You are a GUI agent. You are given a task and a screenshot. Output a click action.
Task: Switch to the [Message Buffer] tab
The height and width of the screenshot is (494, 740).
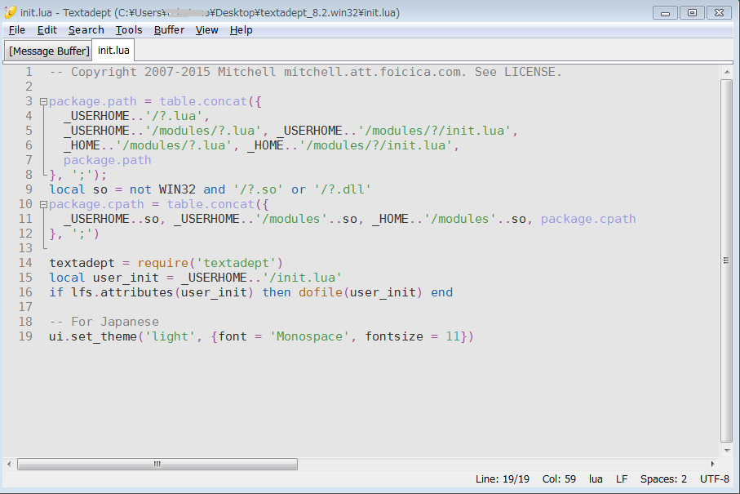(x=49, y=51)
